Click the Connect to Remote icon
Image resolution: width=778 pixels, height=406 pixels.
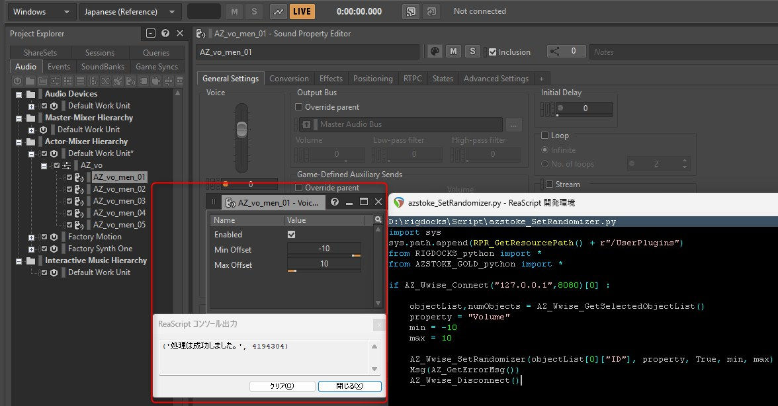click(x=411, y=11)
